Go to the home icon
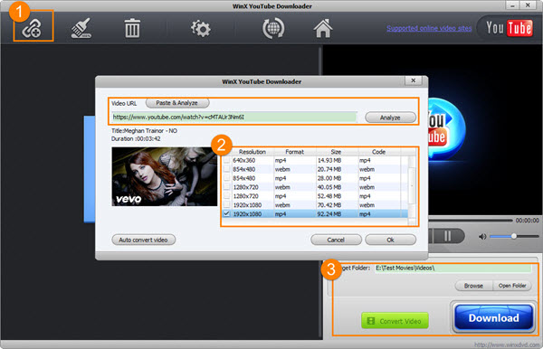Viewport: 543px width, 349px height. tap(323, 28)
